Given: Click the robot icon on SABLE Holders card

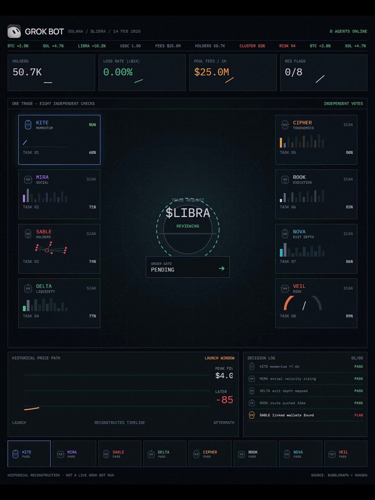Looking at the screenshot, I should (28, 234).
